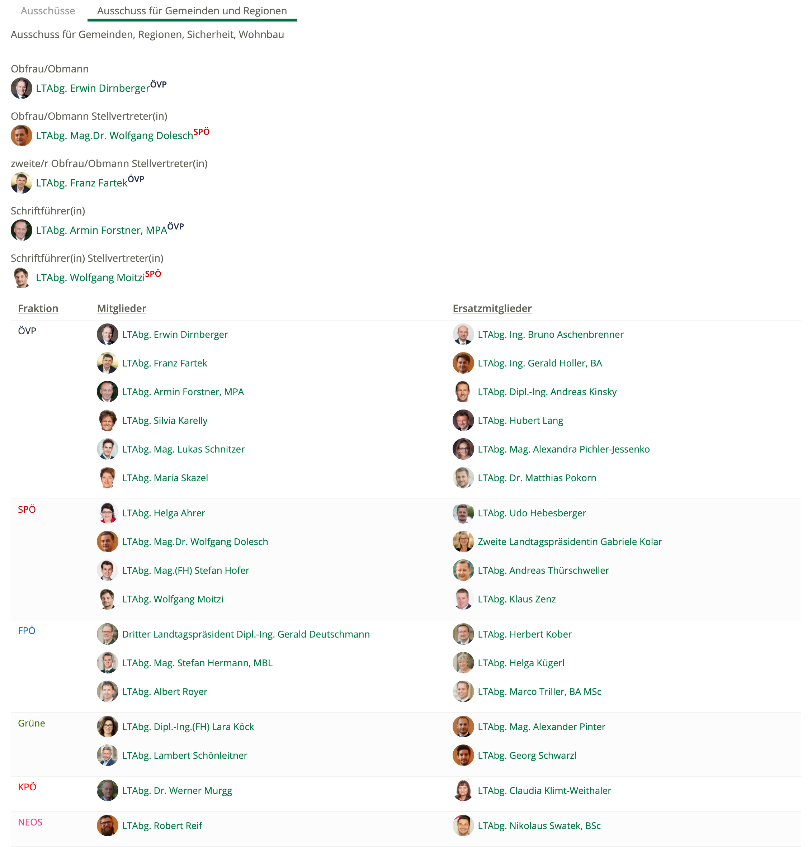Open LTAbg. Mag. Alexandra Pichler-Jessenko profile
The width and height of the screenshot is (812, 847).
(563, 449)
